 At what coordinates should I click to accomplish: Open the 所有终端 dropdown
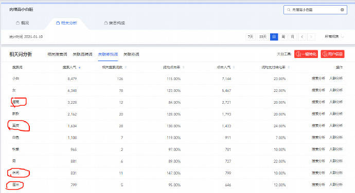[x=334, y=36]
